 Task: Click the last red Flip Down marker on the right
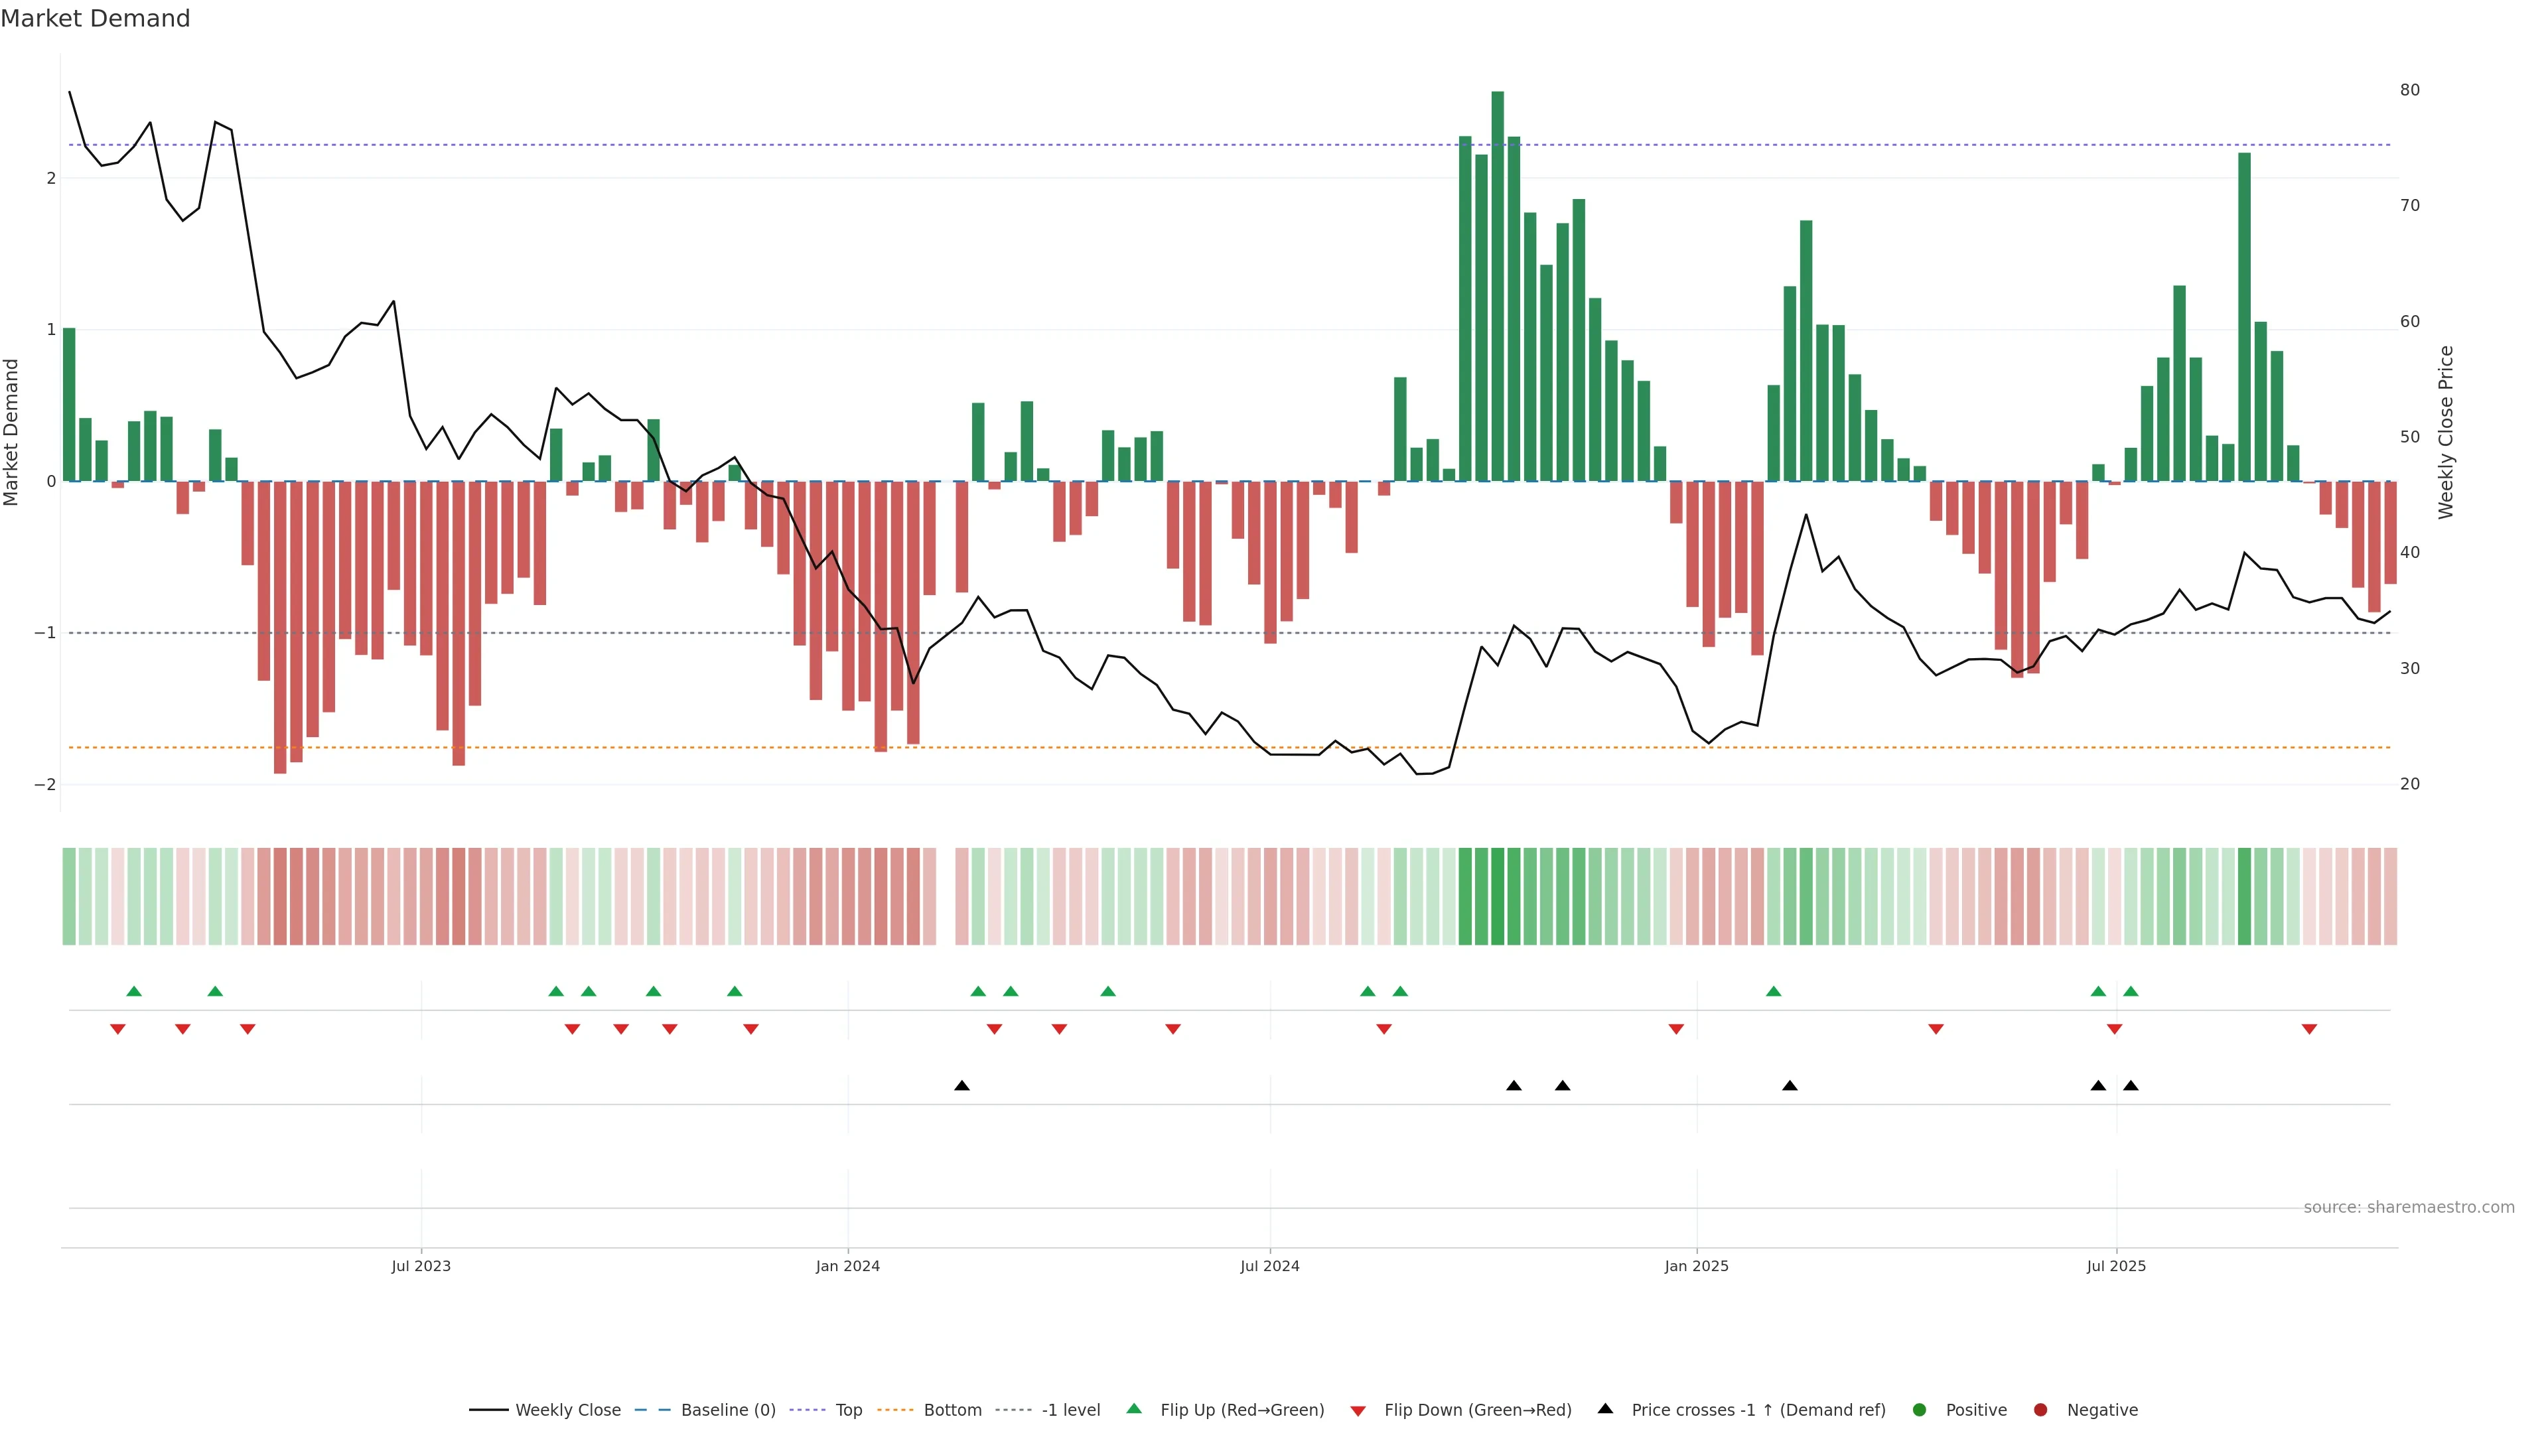click(x=2310, y=1030)
